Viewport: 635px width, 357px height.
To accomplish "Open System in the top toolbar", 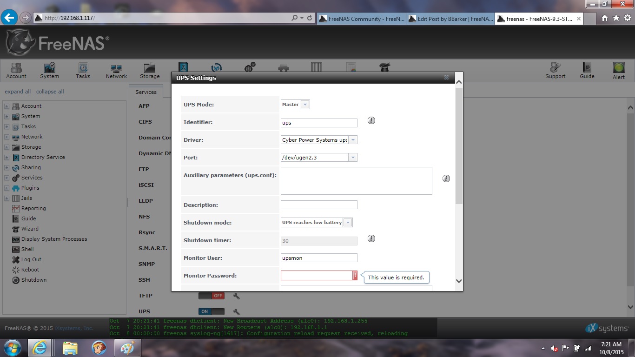I will click(49, 71).
